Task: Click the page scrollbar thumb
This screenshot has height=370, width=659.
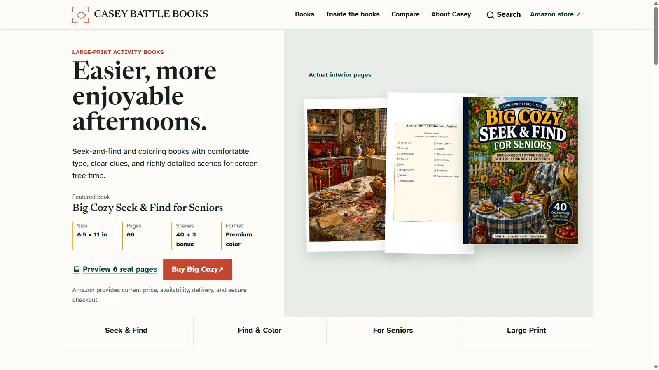Action: click(656, 35)
